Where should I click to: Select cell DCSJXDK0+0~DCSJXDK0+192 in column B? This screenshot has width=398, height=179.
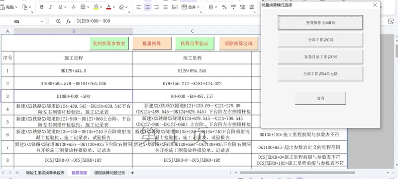73,160
